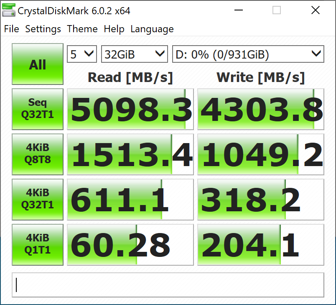Start the Seq Q32T1 test
Viewport: 336px width, 305px height.
coord(38,109)
